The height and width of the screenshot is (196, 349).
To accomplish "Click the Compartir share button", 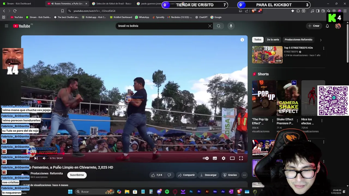I will (186, 175).
